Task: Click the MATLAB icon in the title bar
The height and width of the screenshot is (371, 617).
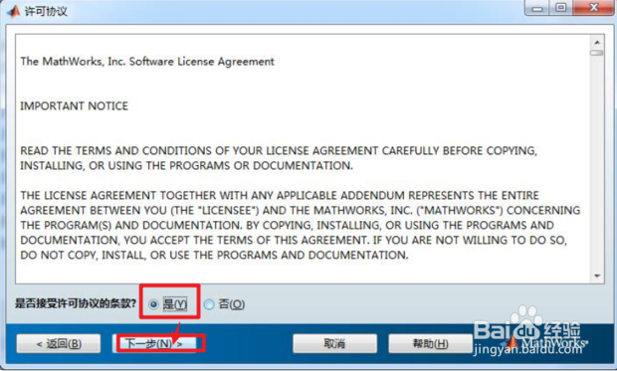Action: point(13,11)
